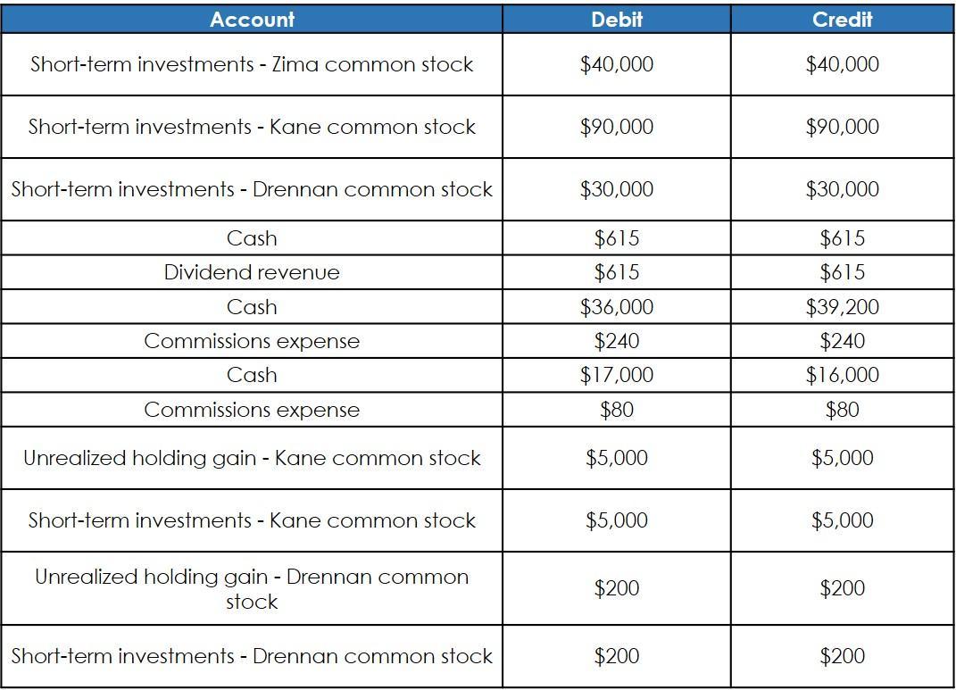
Task: Select the $30,000 debit cell
Action: click(x=617, y=189)
